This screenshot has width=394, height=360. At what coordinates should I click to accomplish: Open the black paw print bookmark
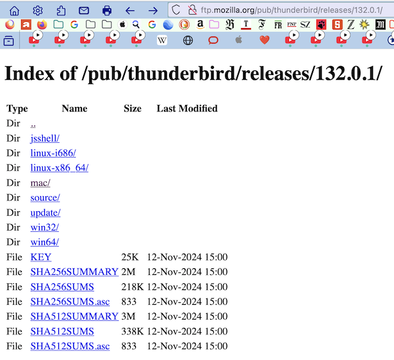tap(321, 24)
